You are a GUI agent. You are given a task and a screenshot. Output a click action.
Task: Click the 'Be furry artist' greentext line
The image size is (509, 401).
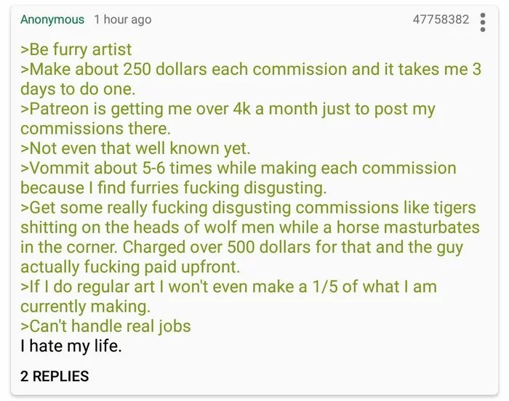tap(76, 49)
